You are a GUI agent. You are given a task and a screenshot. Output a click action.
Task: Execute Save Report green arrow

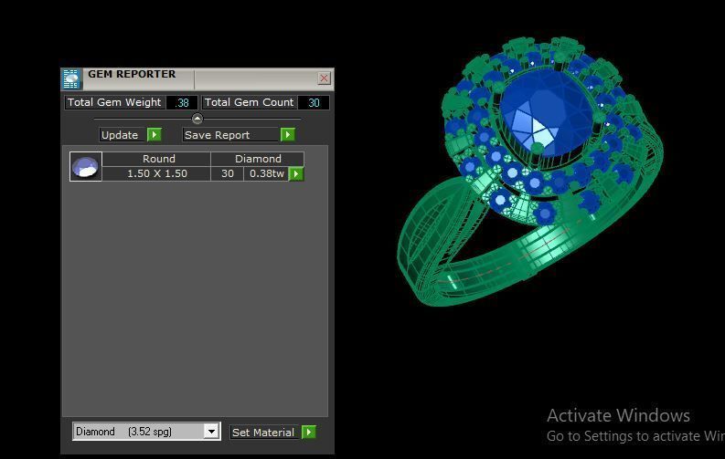click(x=288, y=135)
